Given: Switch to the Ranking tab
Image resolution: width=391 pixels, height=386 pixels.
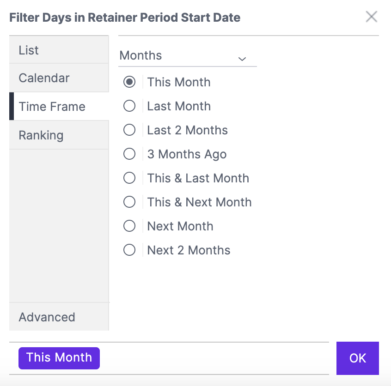Looking at the screenshot, I should click(x=59, y=135).
